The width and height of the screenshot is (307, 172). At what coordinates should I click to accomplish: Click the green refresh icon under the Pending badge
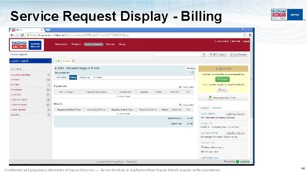pyautogui.click(x=192, y=72)
